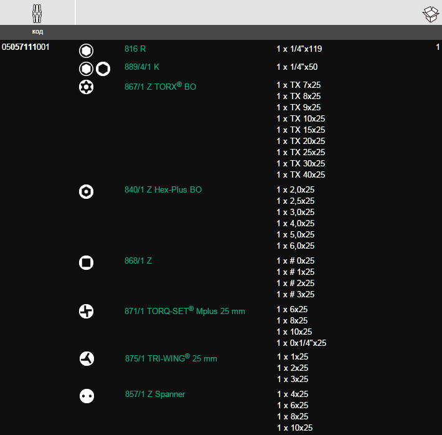Click the код column header
442x435 pixels.
[37, 32]
